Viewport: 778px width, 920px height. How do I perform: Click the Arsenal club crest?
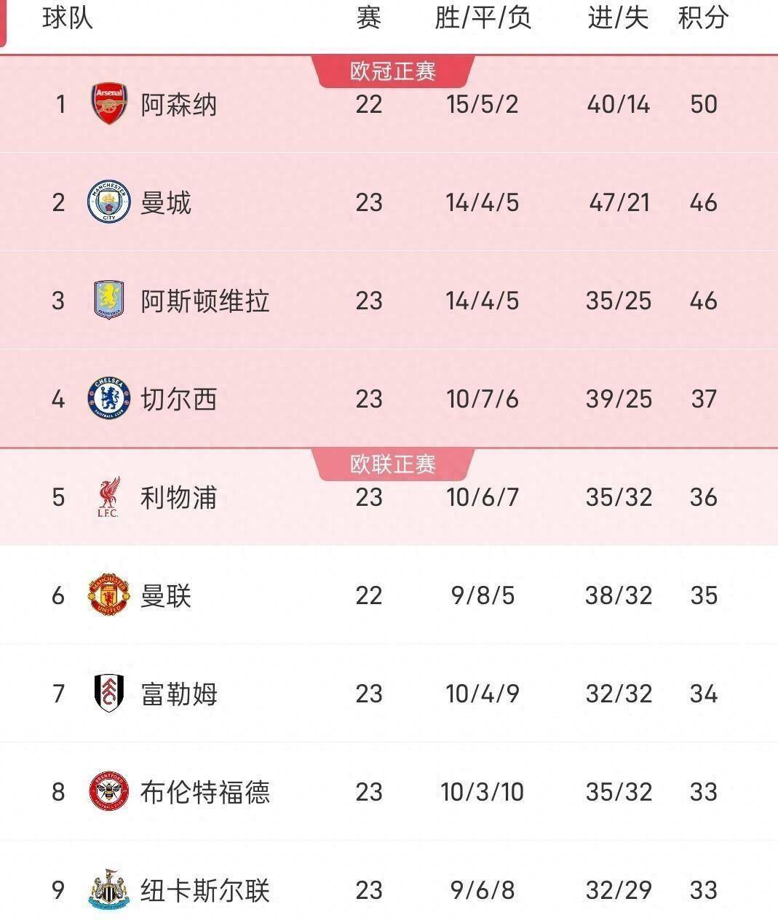109,104
